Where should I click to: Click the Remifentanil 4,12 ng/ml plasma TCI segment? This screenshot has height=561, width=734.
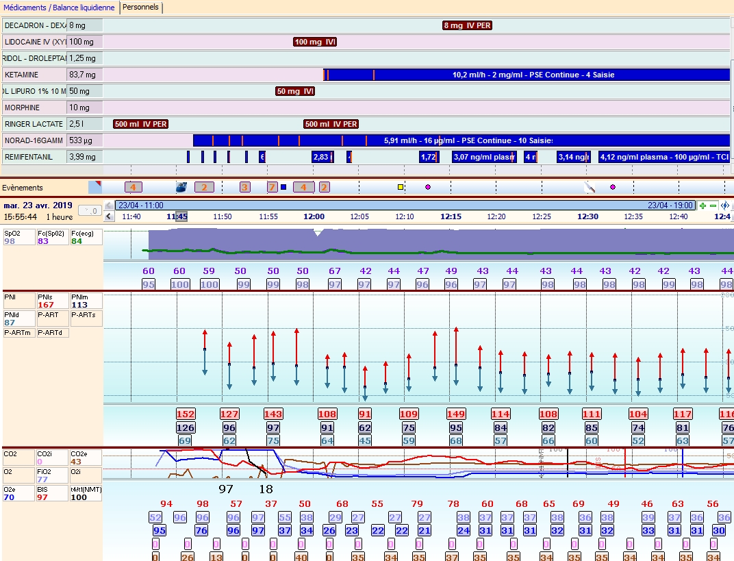click(x=664, y=157)
